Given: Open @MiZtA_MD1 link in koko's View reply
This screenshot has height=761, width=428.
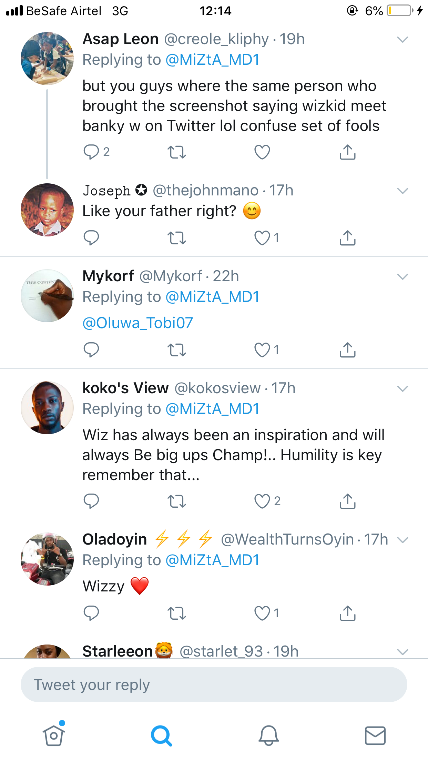Looking at the screenshot, I should pyautogui.click(x=212, y=409).
